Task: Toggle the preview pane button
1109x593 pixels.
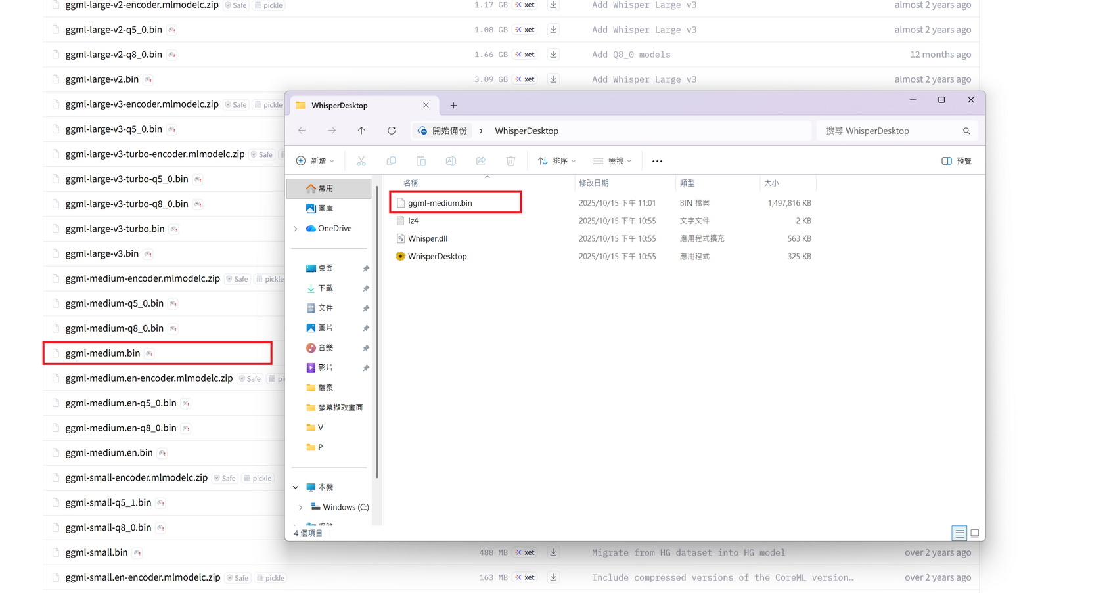Action: [956, 161]
